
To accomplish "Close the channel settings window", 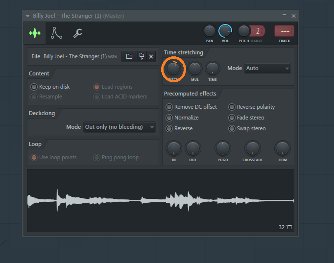I will (x=293, y=16).
